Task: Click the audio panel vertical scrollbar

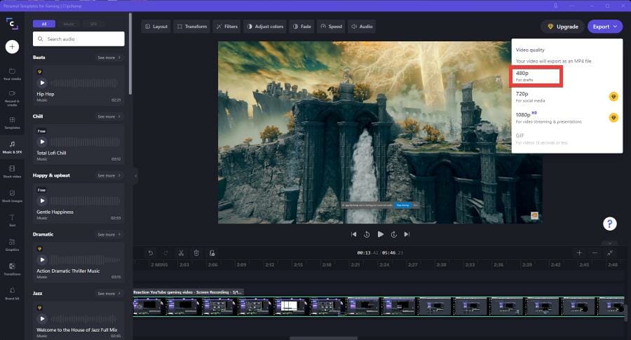Action: pyautogui.click(x=130, y=53)
